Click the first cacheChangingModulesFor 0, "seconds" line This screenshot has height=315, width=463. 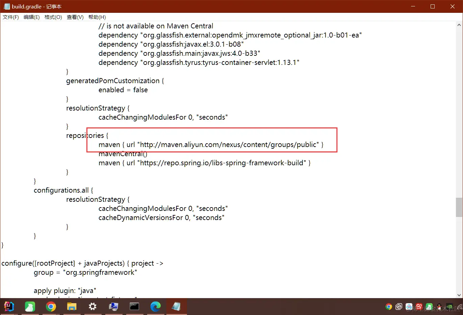[163, 117]
